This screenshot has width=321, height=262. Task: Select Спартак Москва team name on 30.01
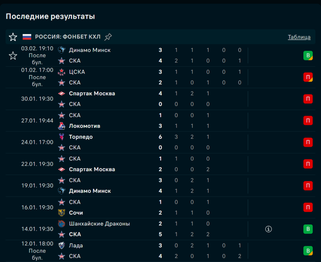(x=92, y=94)
